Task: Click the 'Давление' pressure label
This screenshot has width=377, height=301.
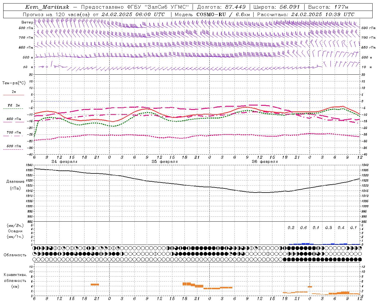Action: click(15, 182)
